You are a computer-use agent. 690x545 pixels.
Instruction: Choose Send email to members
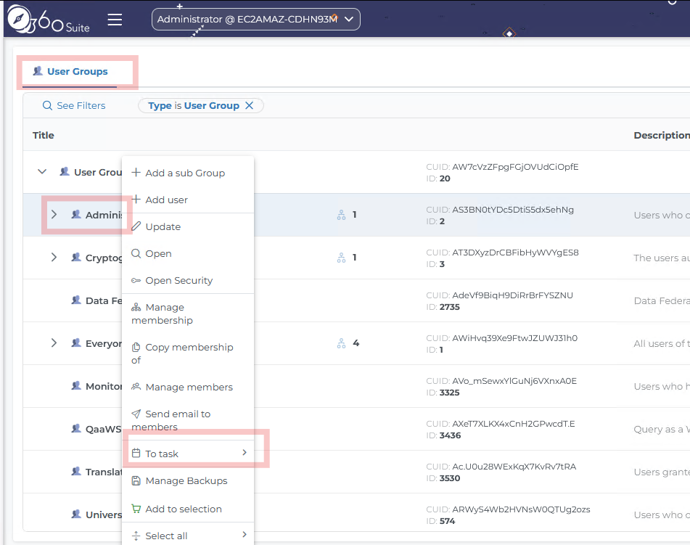click(x=188, y=420)
